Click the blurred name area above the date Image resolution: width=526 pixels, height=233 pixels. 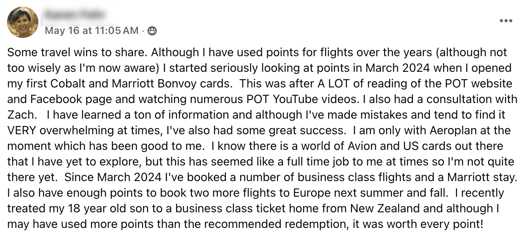pyautogui.click(x=75, y=15)
